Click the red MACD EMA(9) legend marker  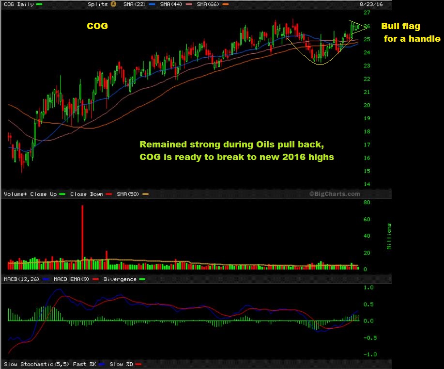[x=96, y=279]
